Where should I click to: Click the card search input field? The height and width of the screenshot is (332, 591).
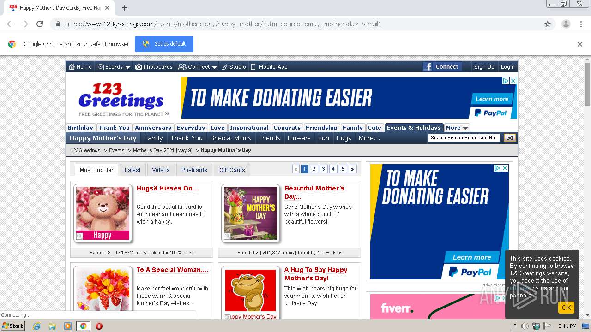[x=464, y=137]
